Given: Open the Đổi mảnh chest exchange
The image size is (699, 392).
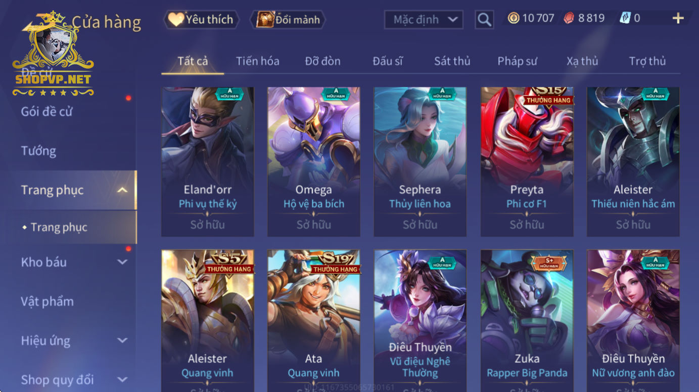Looking at the screenshot, I should pos(288,20).
